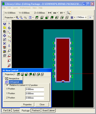The image size is (96, 114).
Task: Toggle the grid display icon
Action: [72, 18]
